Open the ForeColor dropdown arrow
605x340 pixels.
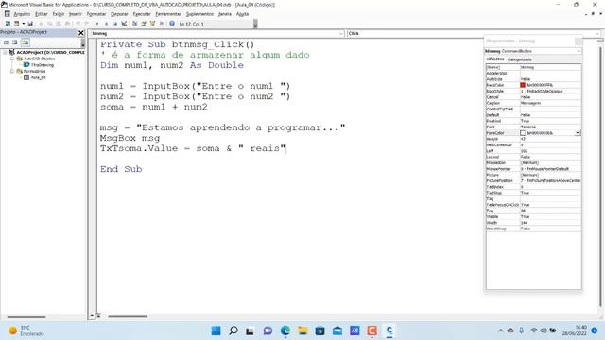pyautogui.click(x=578, y=133)
